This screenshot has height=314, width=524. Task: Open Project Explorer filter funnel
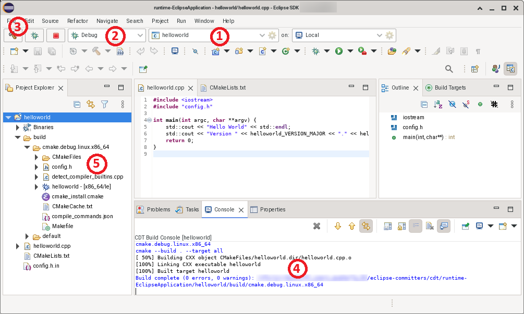click(105, 105)
